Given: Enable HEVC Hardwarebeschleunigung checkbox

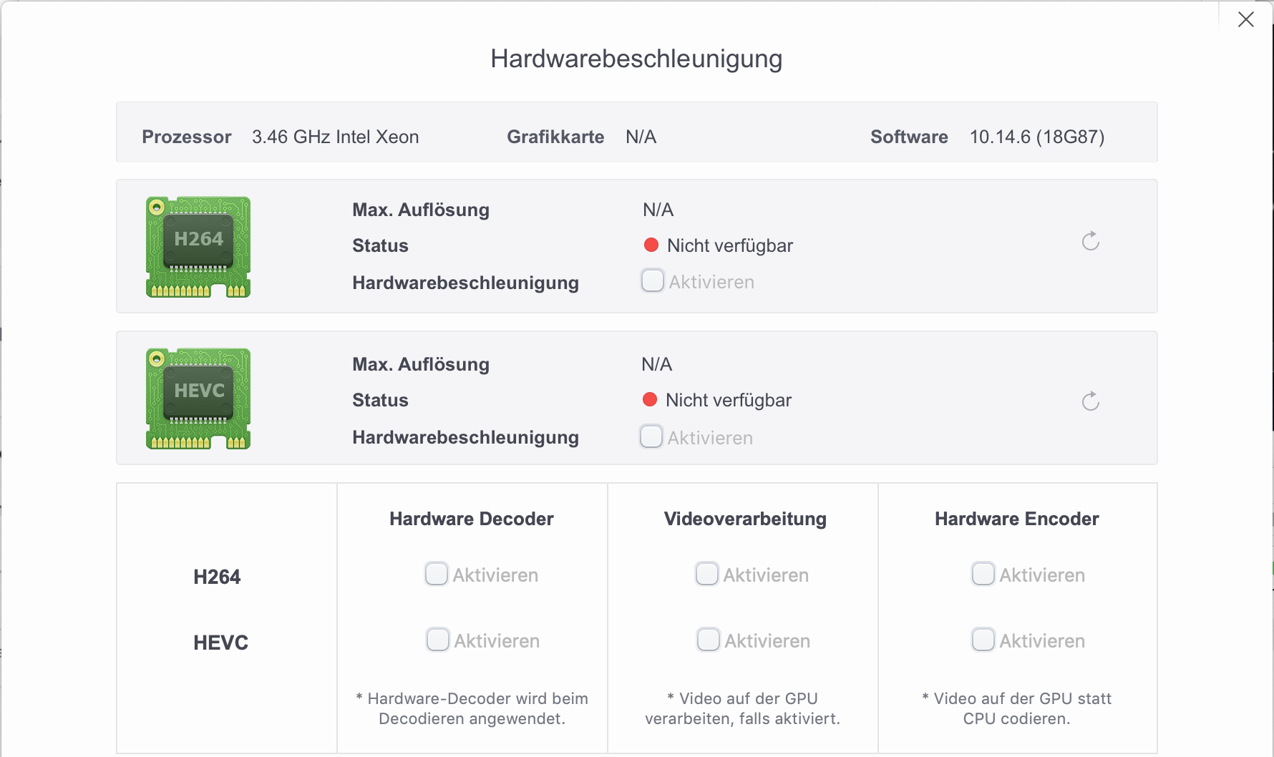Looking at the screenshot, I should 651,436.
